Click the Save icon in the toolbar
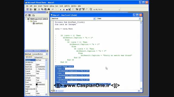This screenshot has width=174, height=97. coord(35,9)
